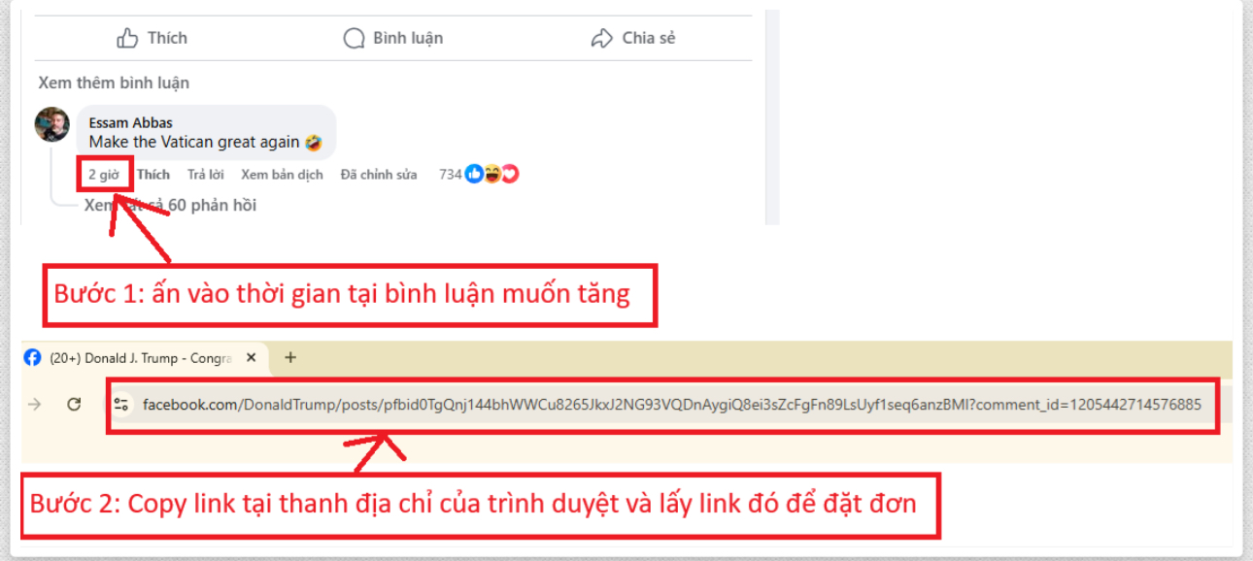Open Essam Abbas profile picture
The image size is (1253, 561).
pyautogui.click(x=52, y=124)
